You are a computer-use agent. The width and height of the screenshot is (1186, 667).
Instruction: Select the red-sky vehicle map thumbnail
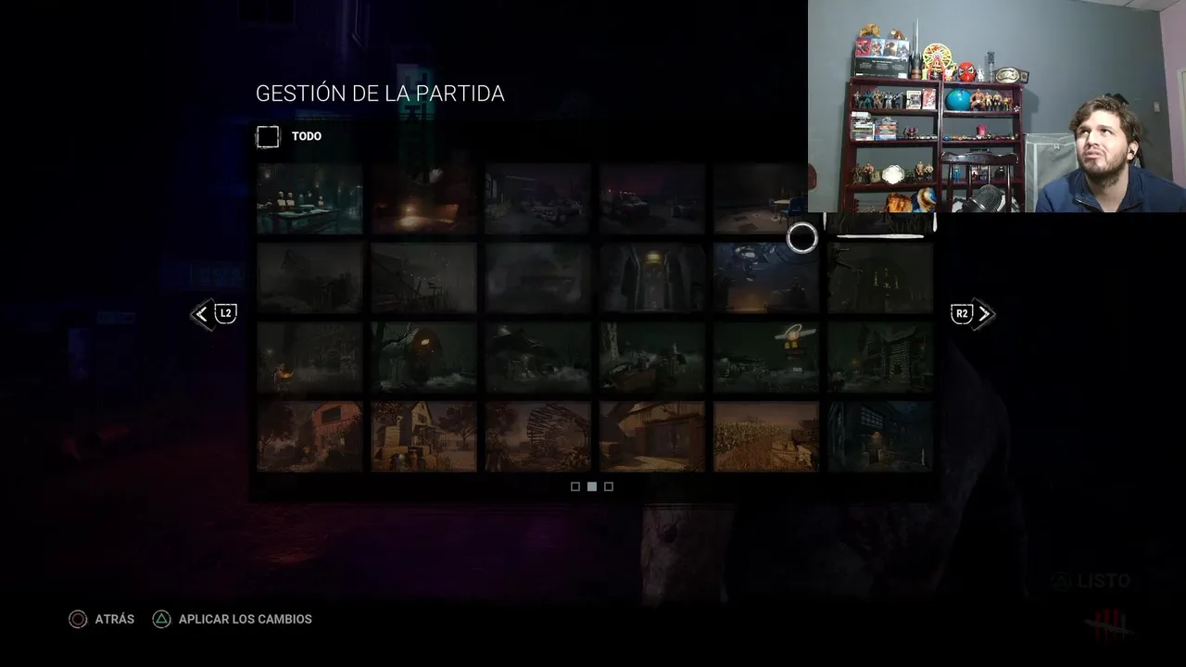(652, 198)
